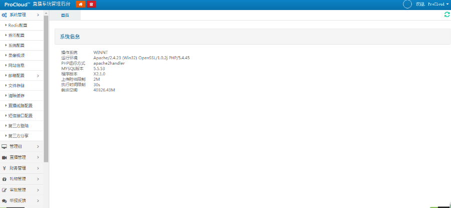451x208 pixels.
Task: Click the execution time 30s value
Action: click(97, 85)
